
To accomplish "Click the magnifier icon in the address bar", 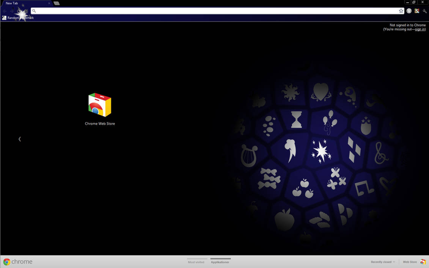I will tap(34, 11).
